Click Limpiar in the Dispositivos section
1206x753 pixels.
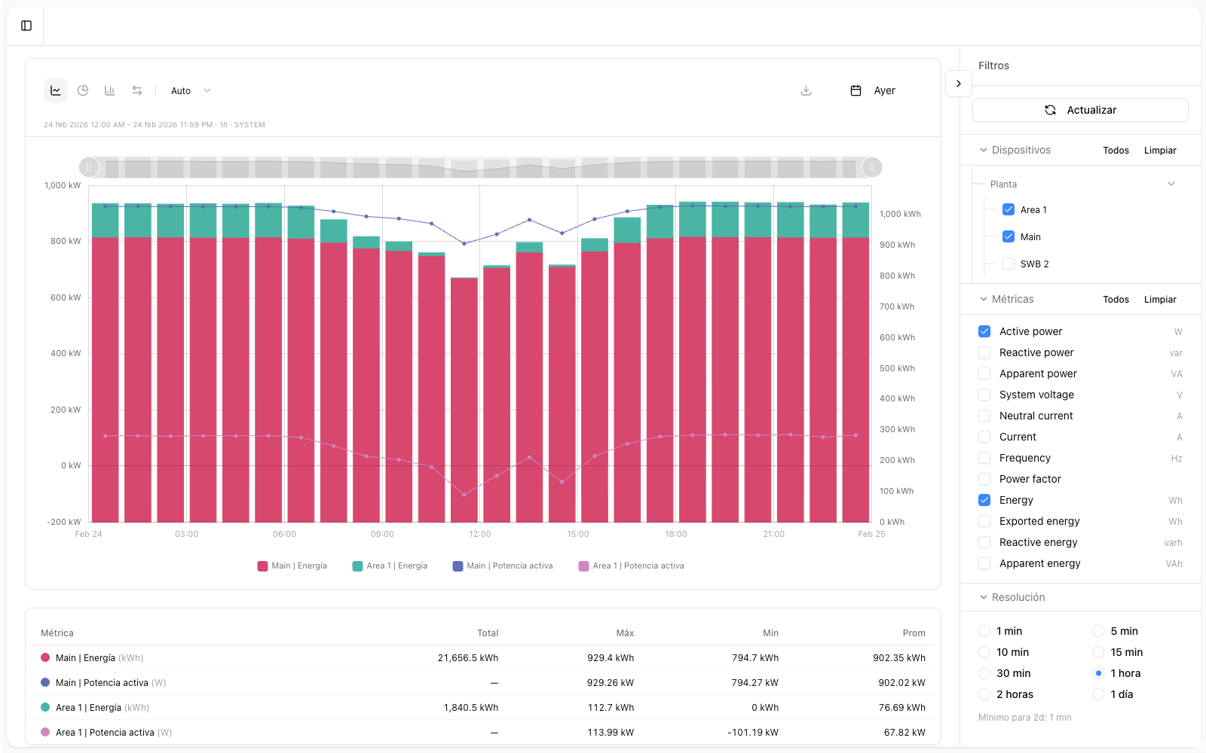1159,151
